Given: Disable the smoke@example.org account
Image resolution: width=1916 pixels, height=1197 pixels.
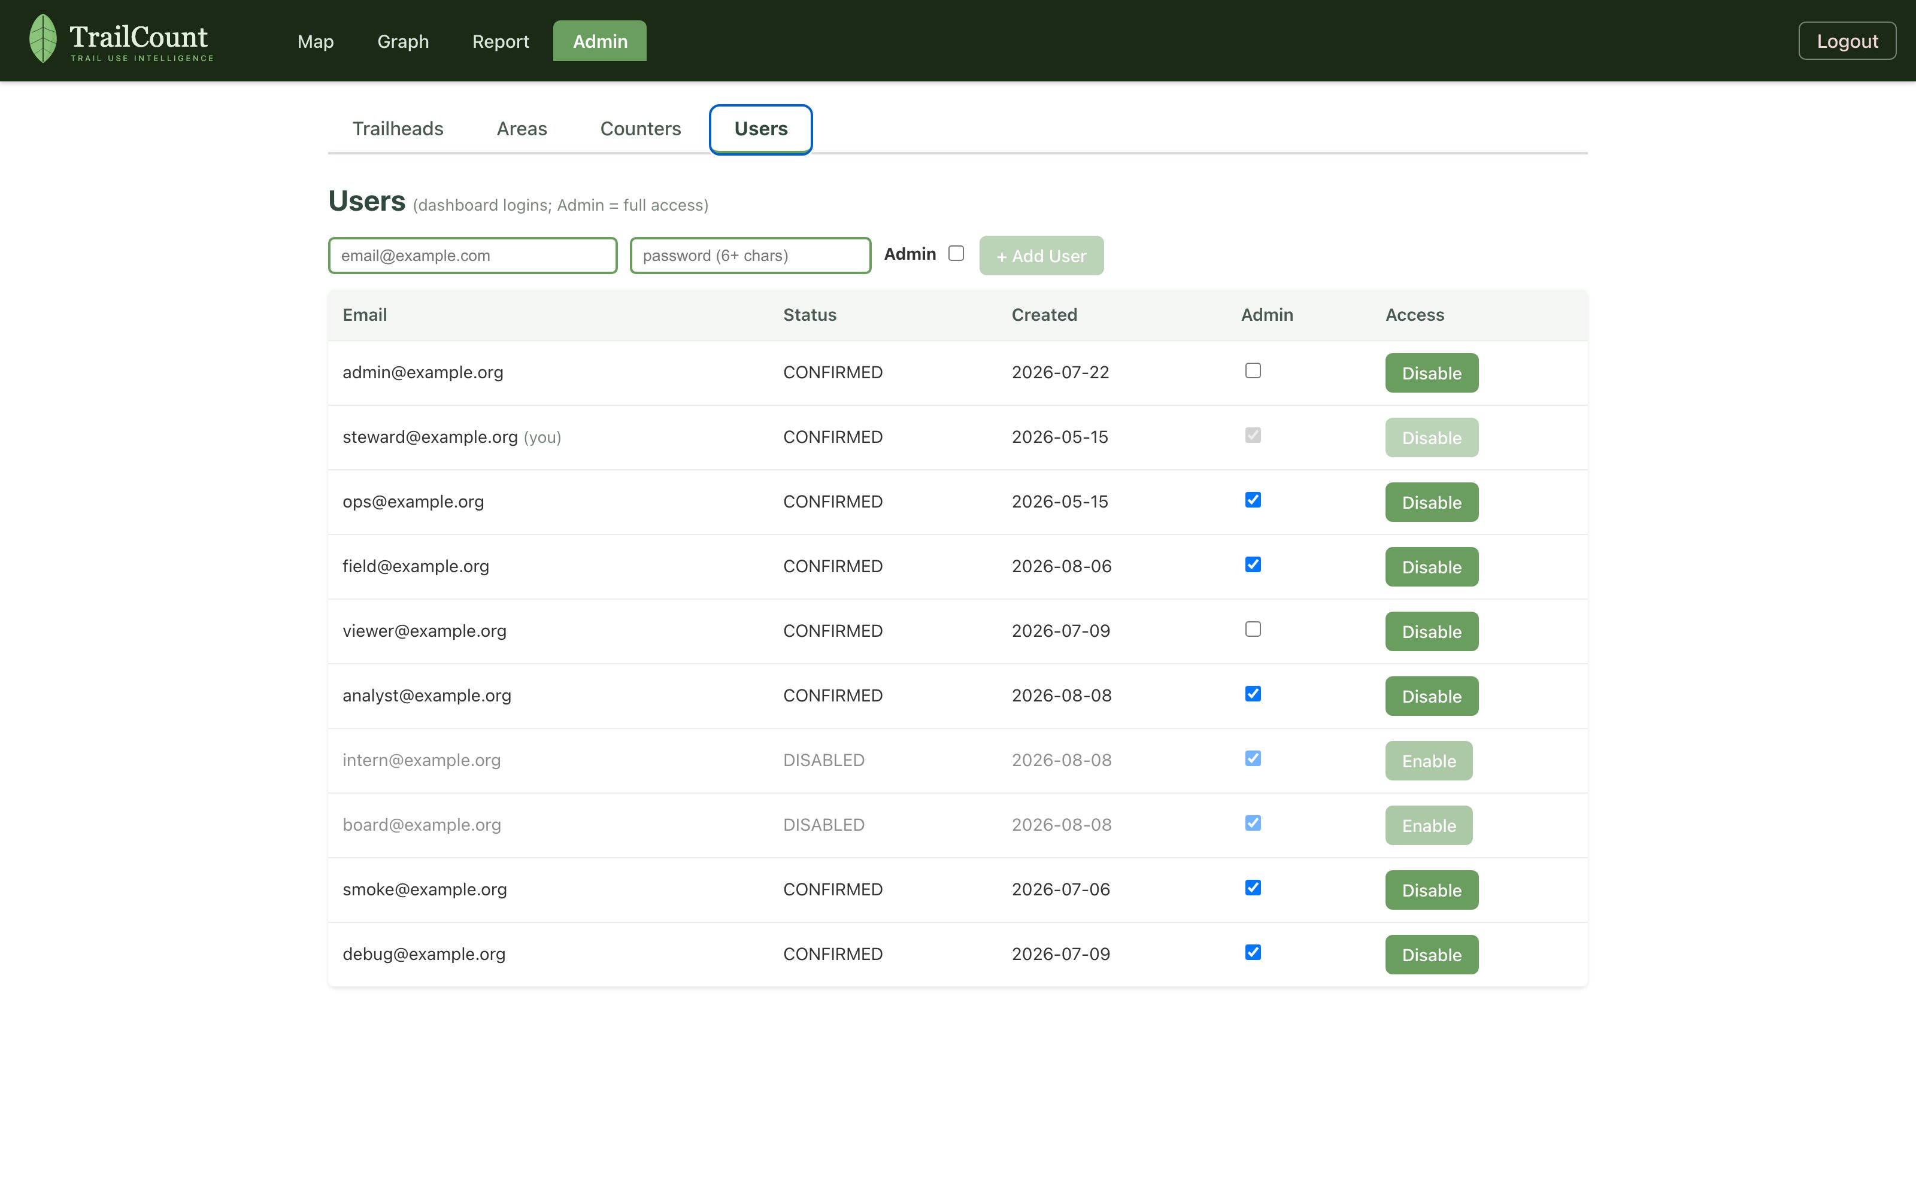Looking at the screenshot, I should click(x=1432, y=890).
